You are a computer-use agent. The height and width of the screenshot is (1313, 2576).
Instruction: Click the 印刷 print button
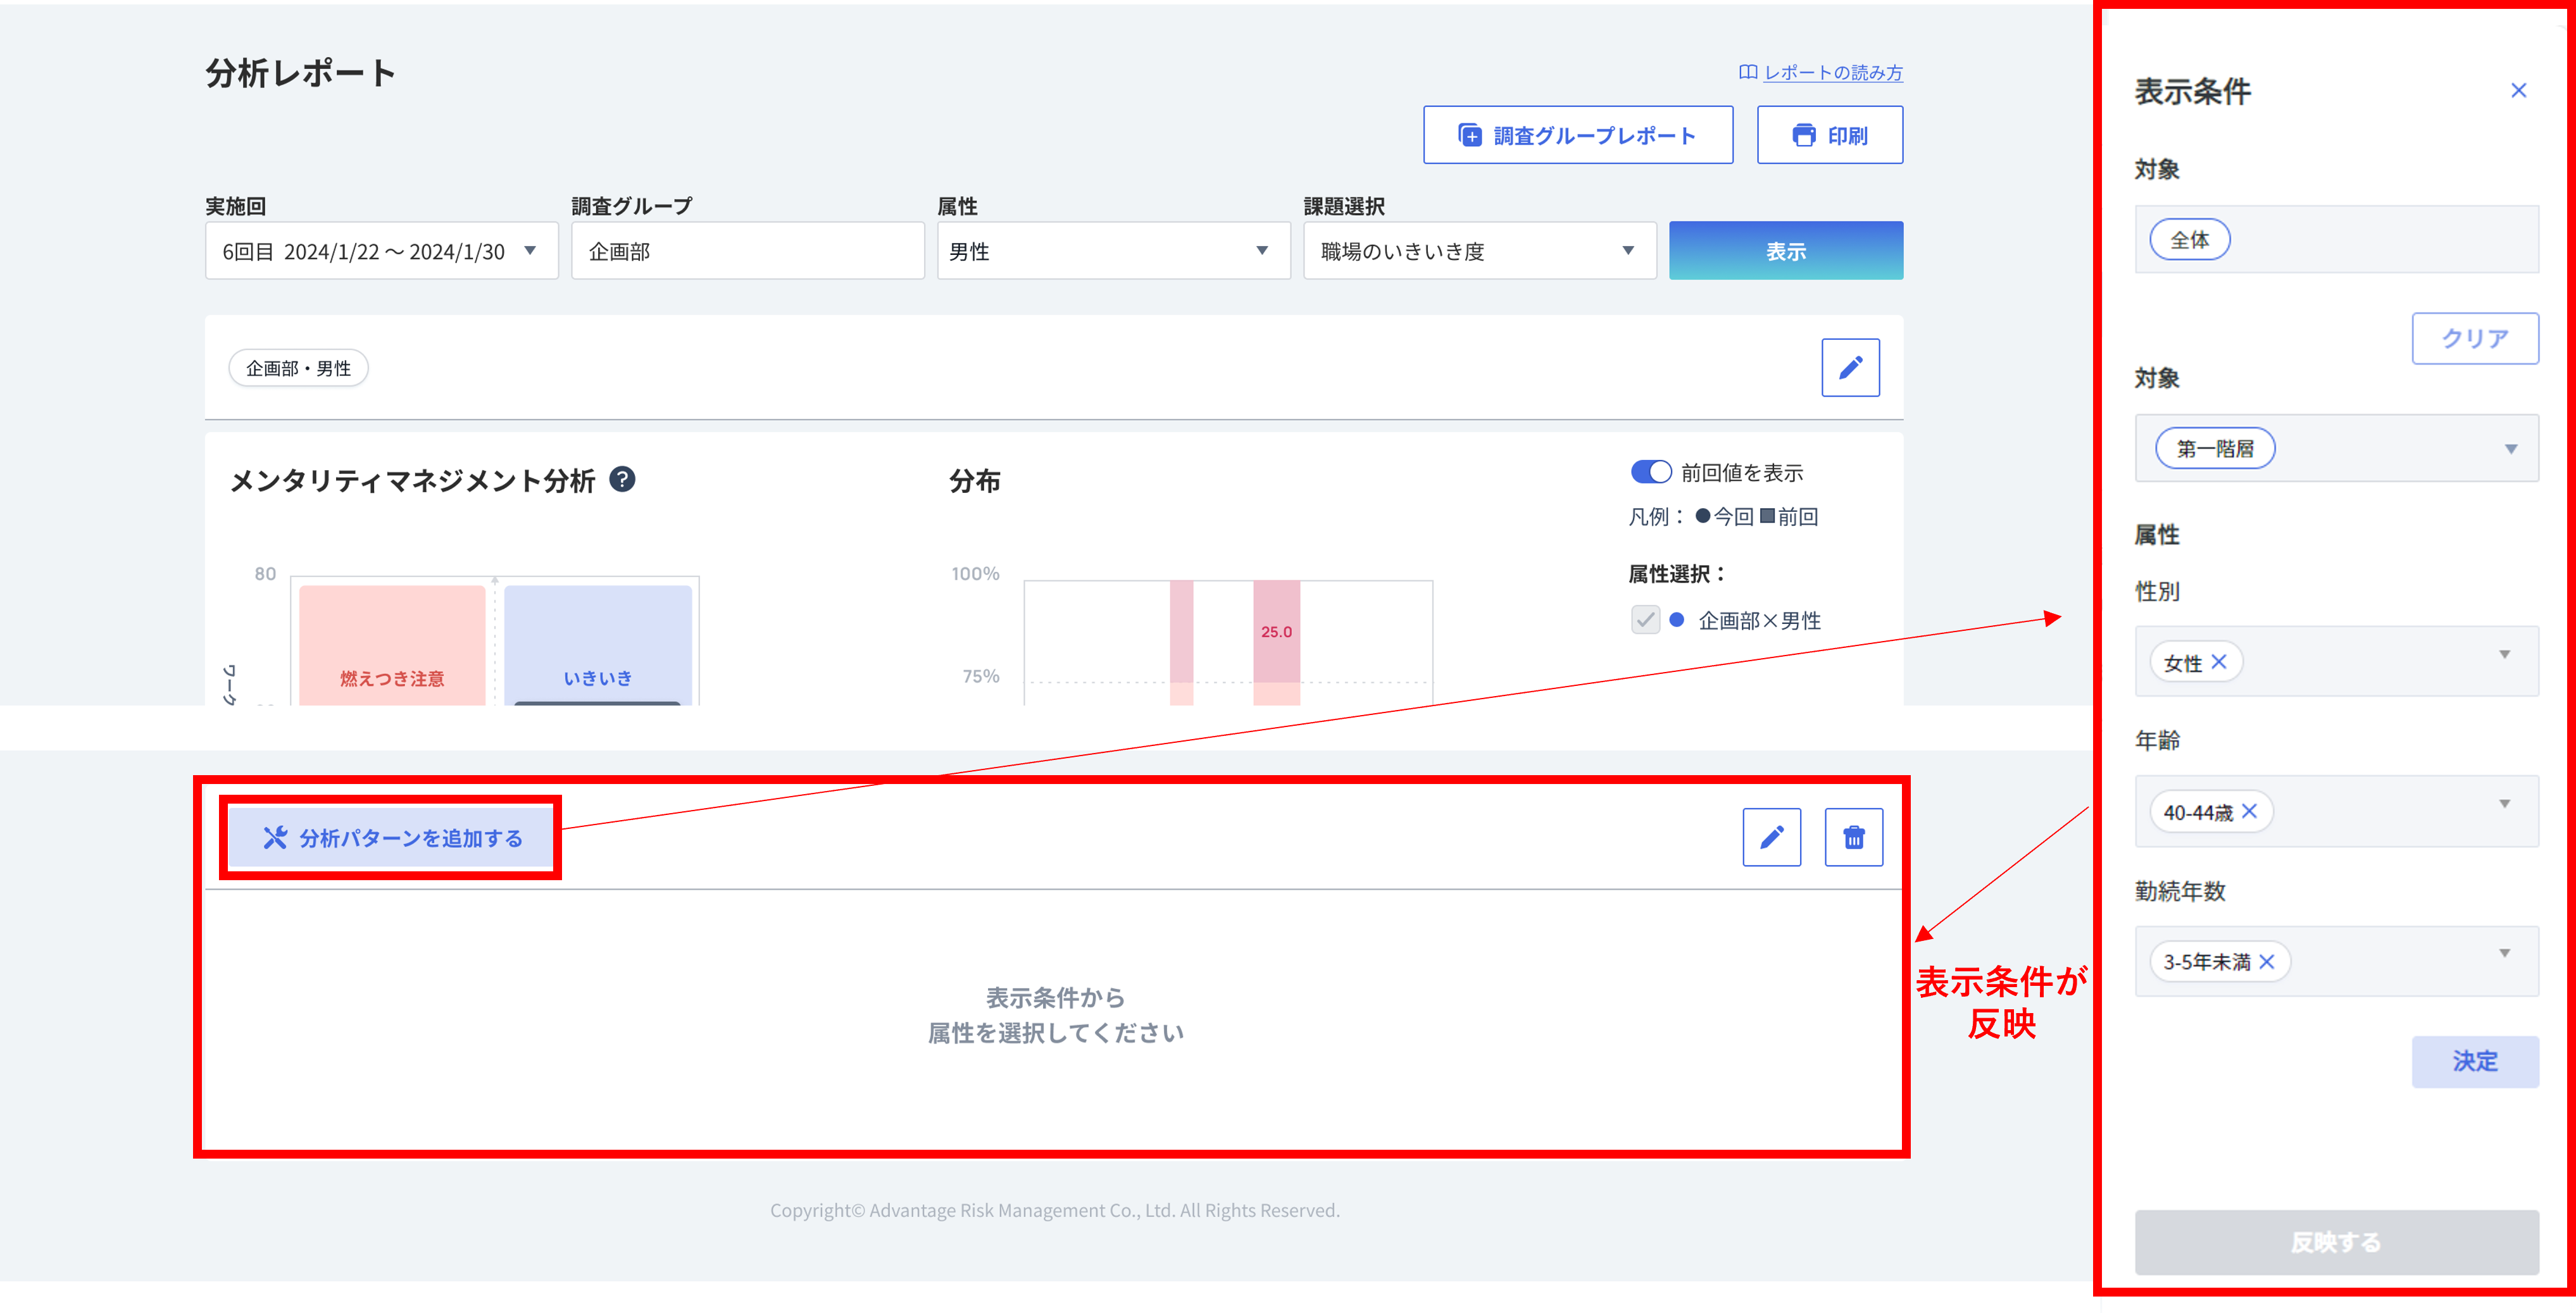1829,135
